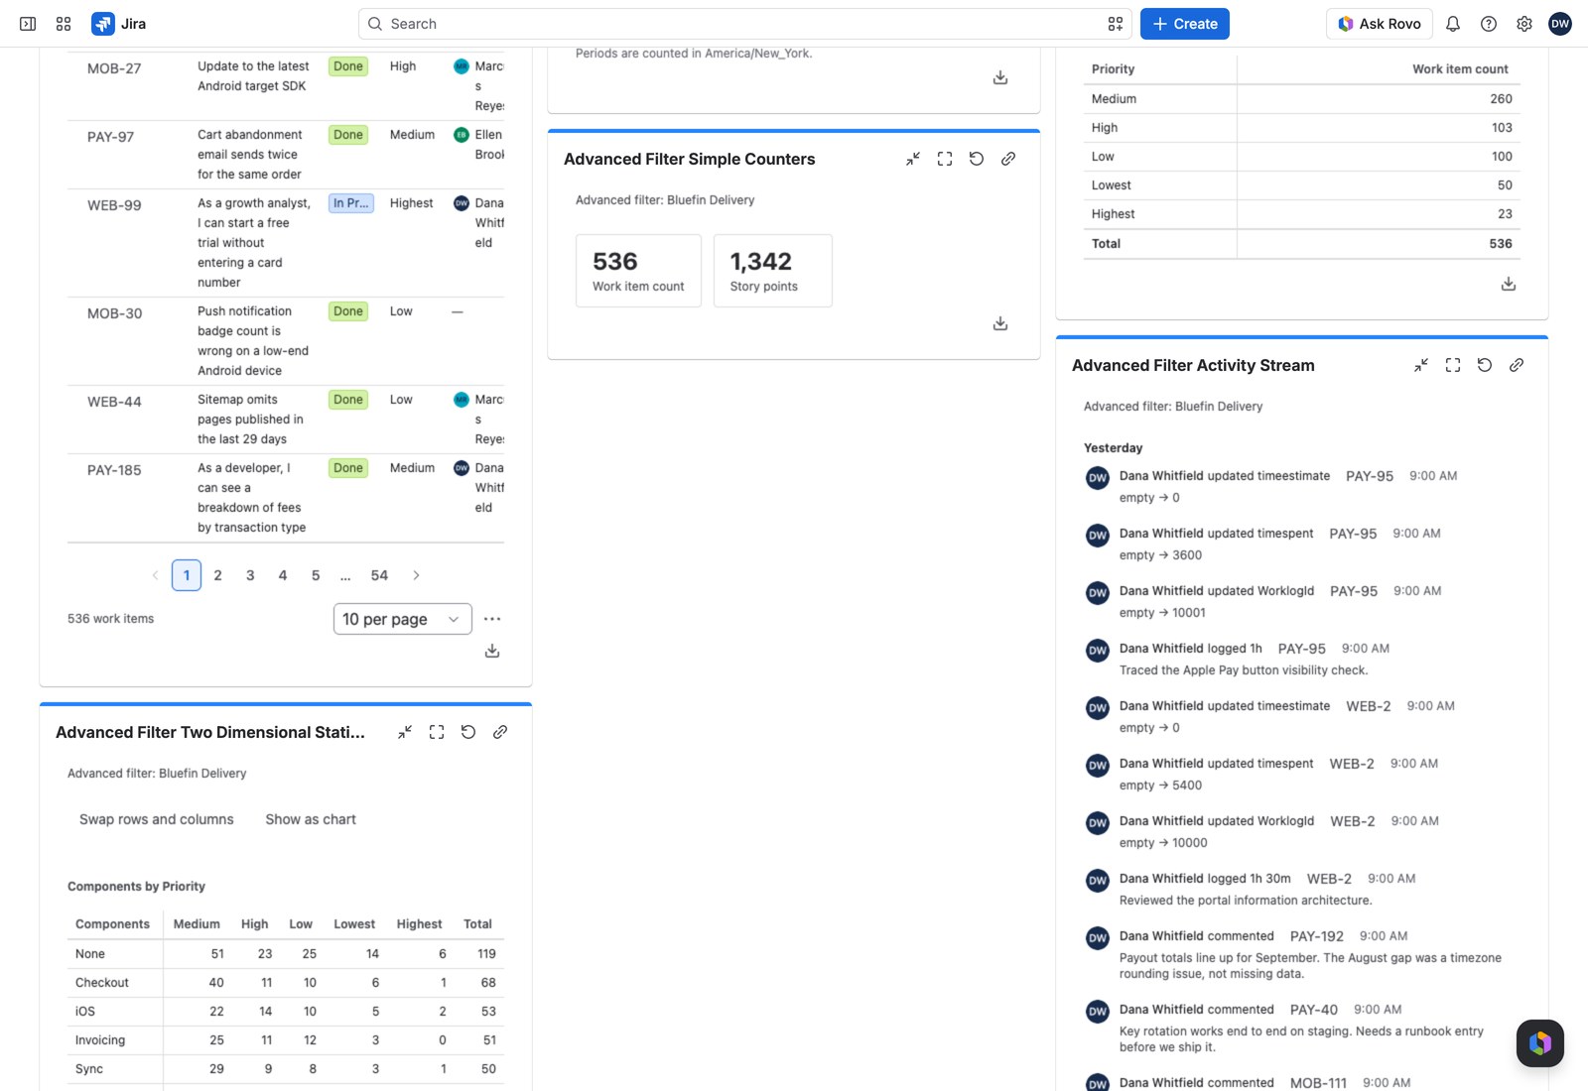
Task: Download the priority table data
Action: 1509,284
